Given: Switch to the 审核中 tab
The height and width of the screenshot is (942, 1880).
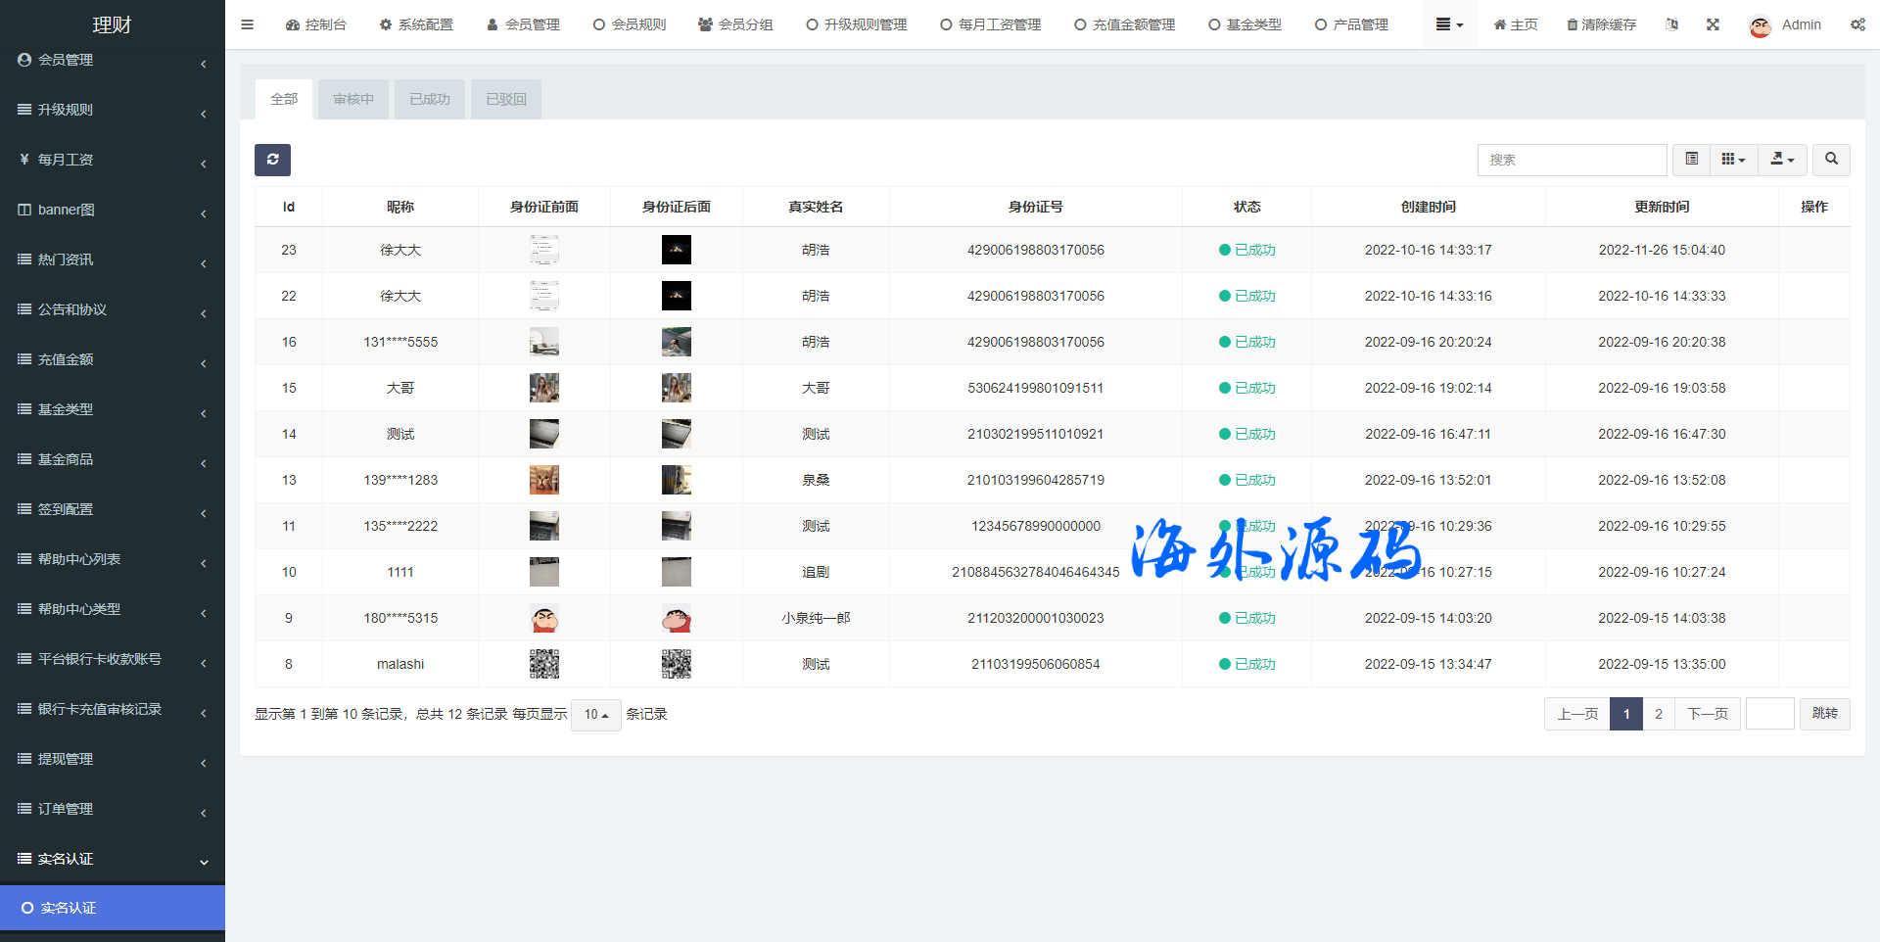Looking at the screenshot, I should click(x=353, y=99).
